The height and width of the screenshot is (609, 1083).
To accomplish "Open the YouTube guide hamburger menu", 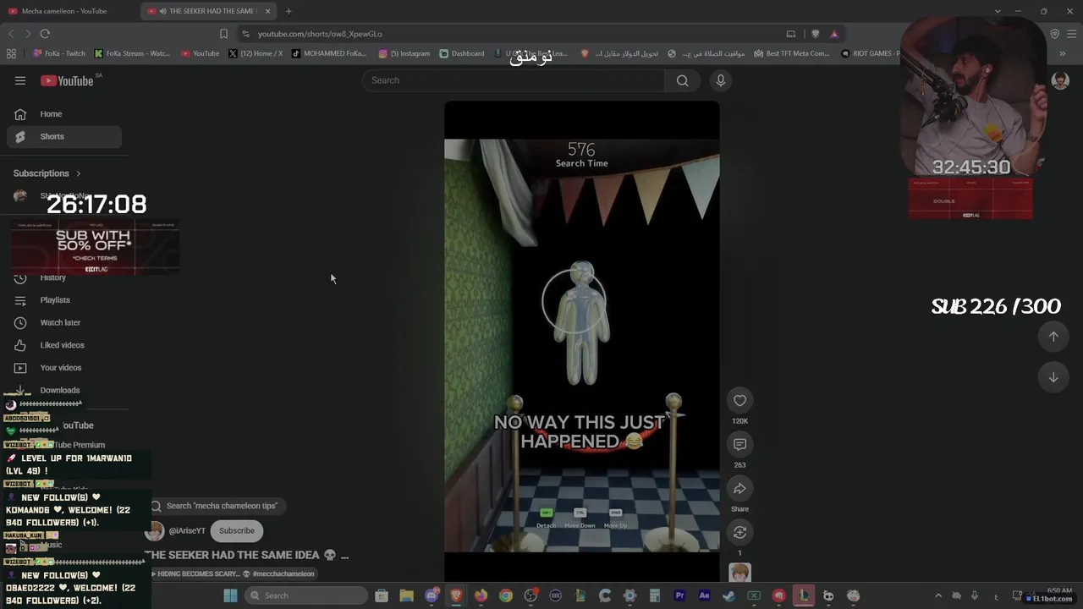I will 20,80.
